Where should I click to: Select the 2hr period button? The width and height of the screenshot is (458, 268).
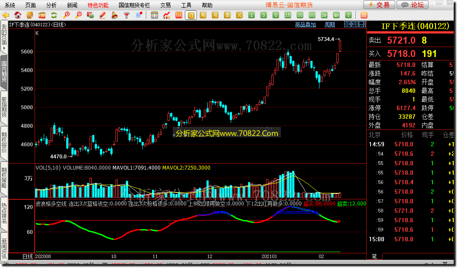tap(324, 15)
